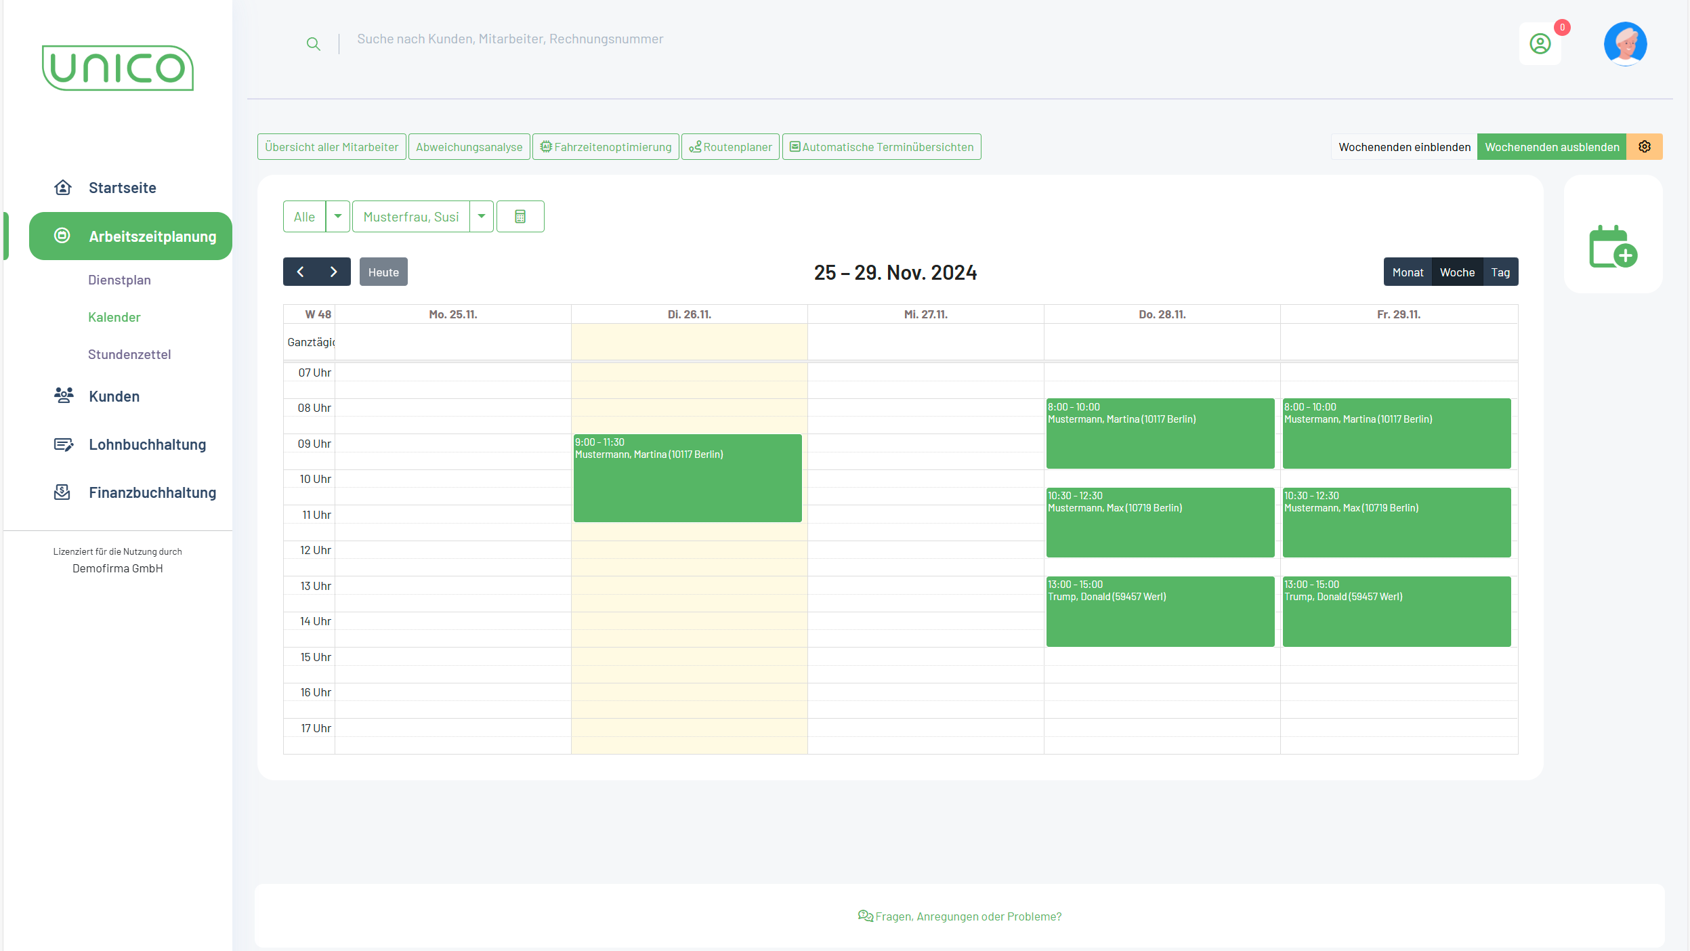
Task: Click the Heute button
Action: [383, 272]
